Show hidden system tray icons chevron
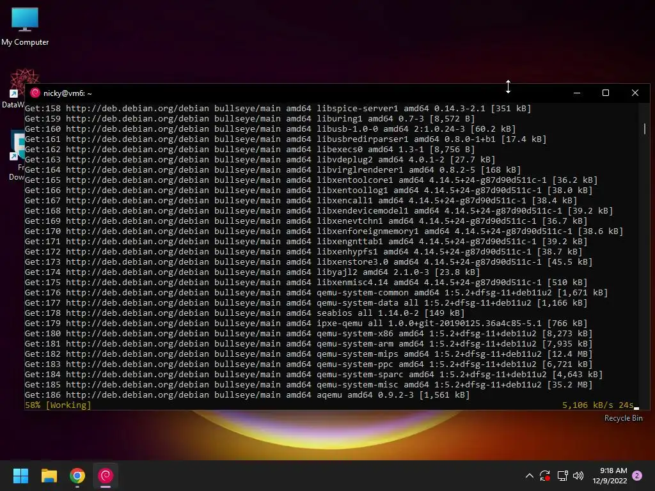This screenshot has width=655, height=491. pos(529,476)
